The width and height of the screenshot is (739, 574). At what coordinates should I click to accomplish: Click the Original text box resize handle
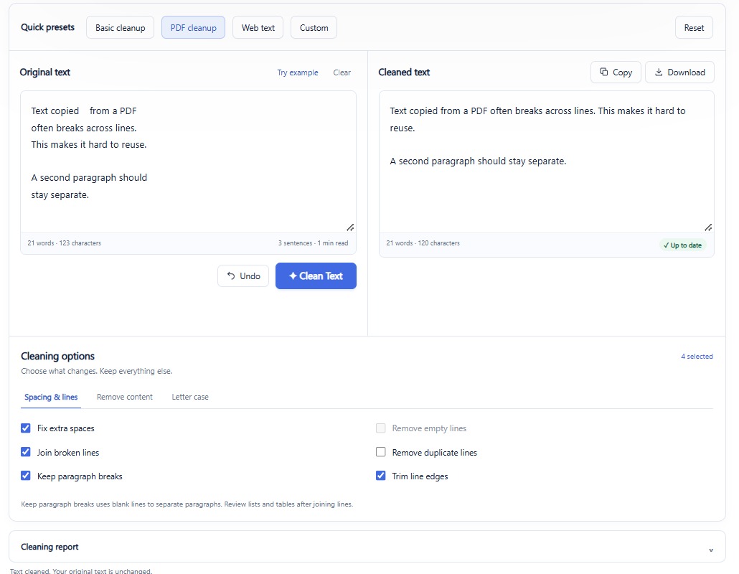pyautogui.click(x=350, y=227)
